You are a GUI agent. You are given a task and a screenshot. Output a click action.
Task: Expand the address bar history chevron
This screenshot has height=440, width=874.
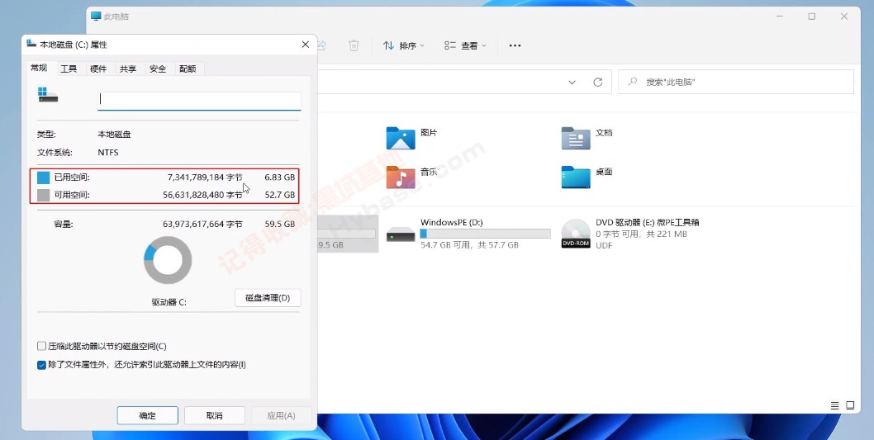tap(572, 83)
